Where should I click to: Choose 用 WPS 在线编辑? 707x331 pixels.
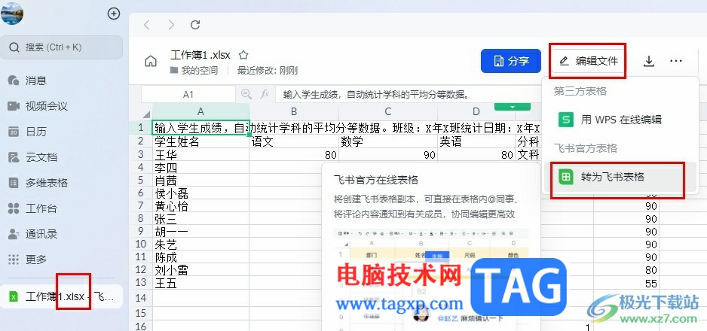click(620, 120)
